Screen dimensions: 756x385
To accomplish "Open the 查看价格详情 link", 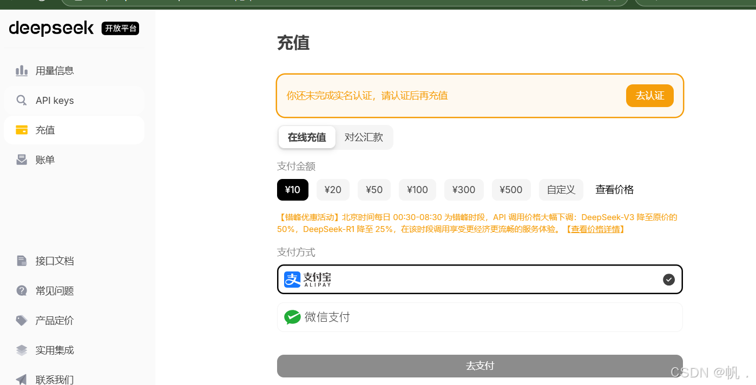I will pyautogui.click(x=595, y=229).
